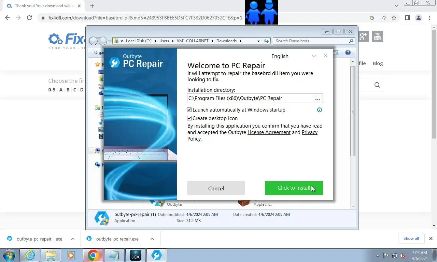Open the Blog menu on Fix4dll

click(x=378, y=63)
